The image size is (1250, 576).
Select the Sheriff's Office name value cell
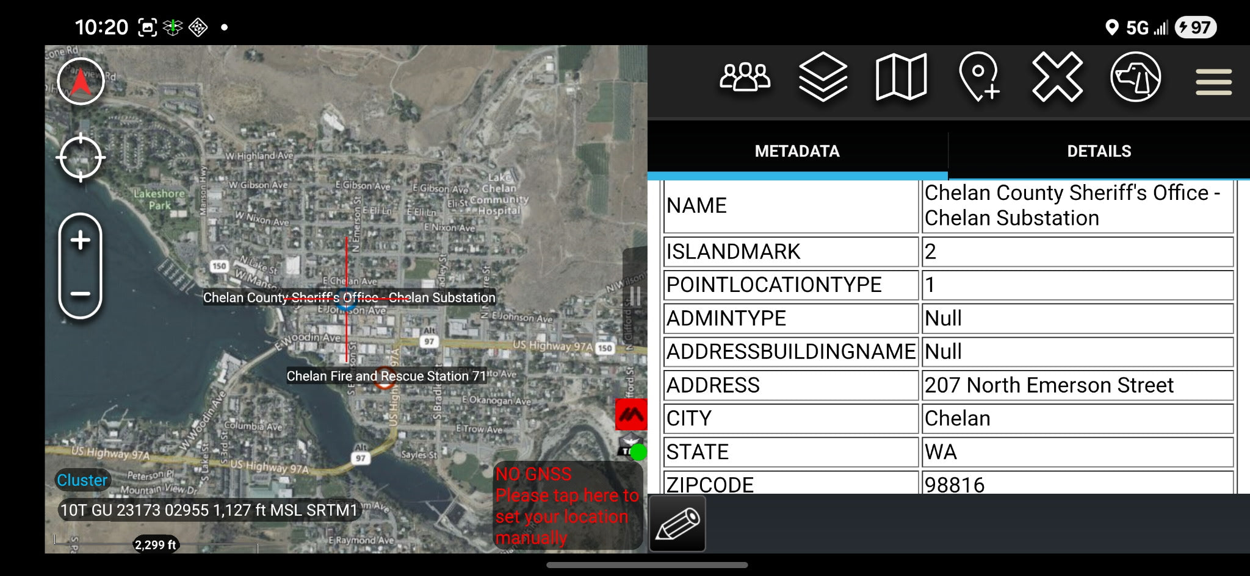[1077, 206]
